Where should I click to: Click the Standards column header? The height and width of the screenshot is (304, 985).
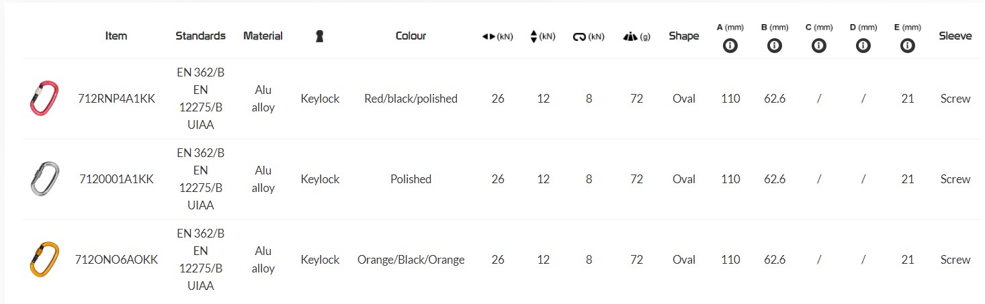(x=200, y=36)
